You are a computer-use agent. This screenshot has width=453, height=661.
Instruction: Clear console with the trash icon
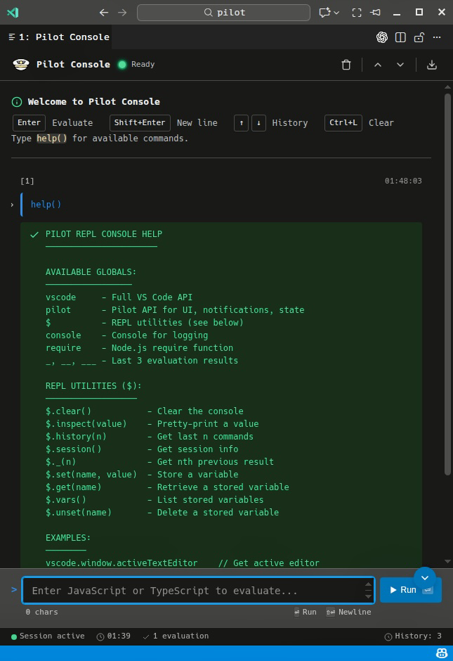point(346,65)
